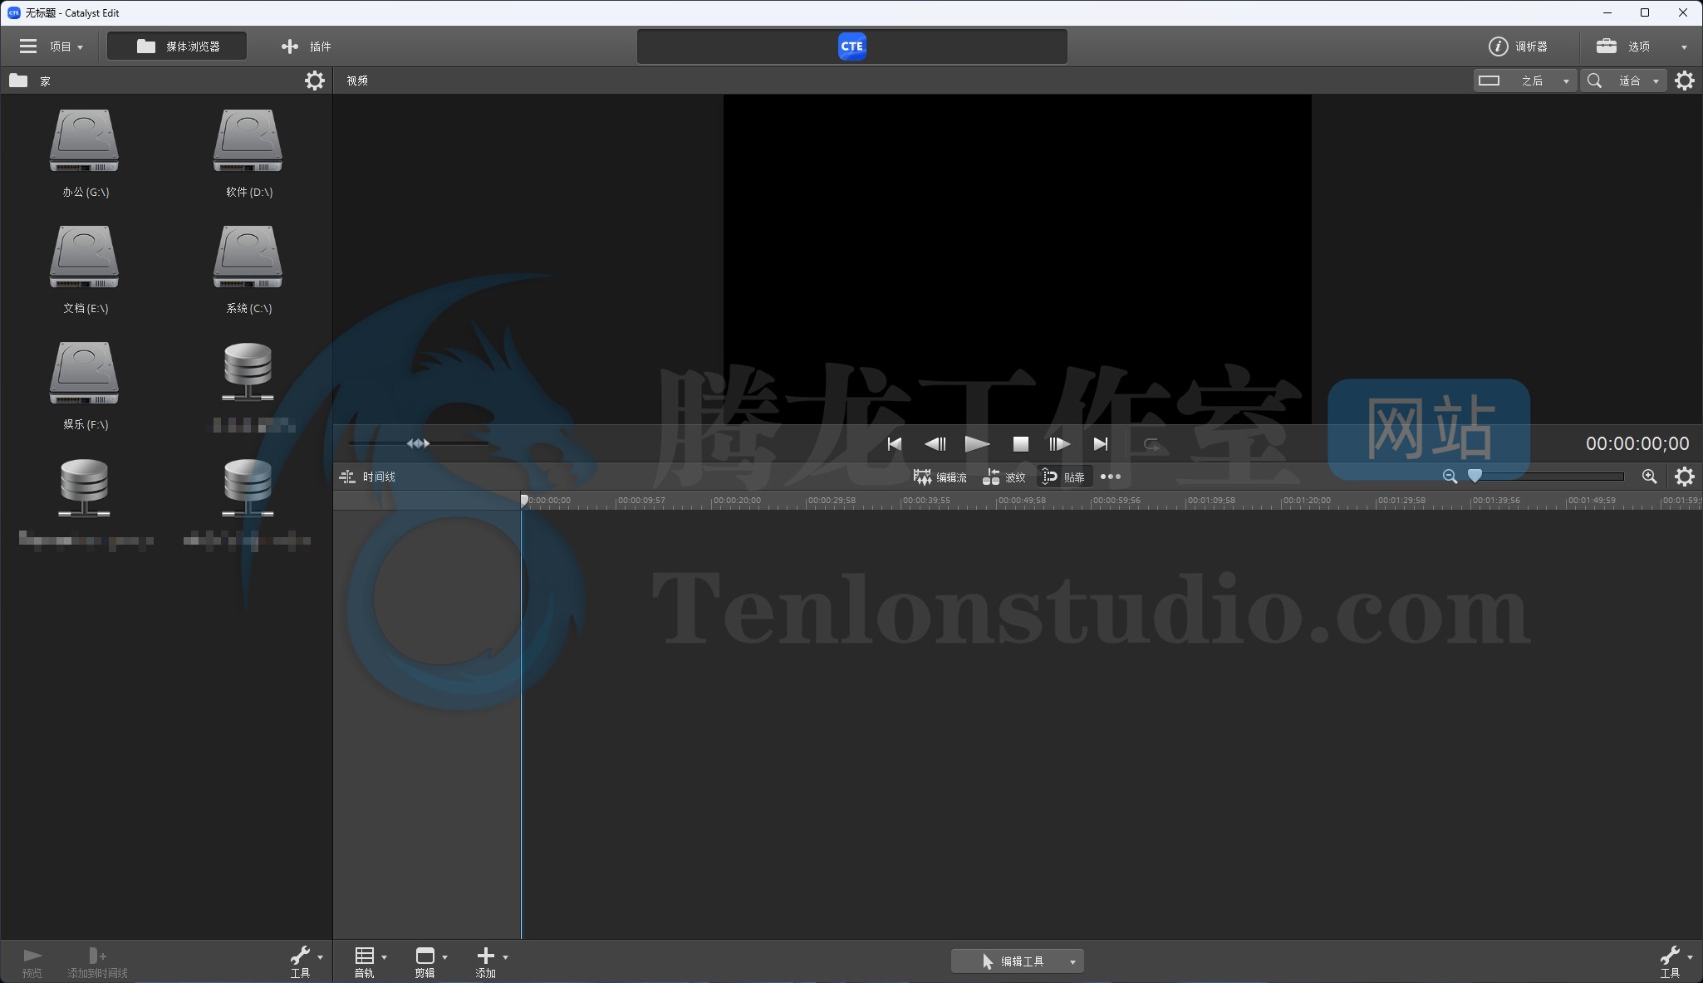Open the 适合 zoom dropdown
Screen dimensions: 1703x983
click(x=1624, y=81)
